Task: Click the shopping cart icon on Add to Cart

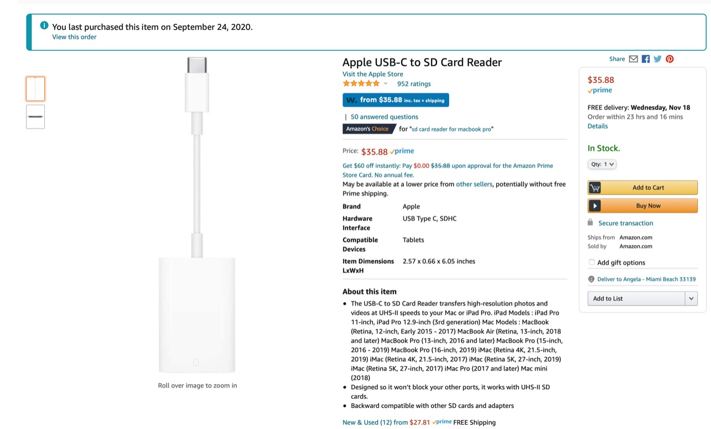Action: [x=595, y=187]
